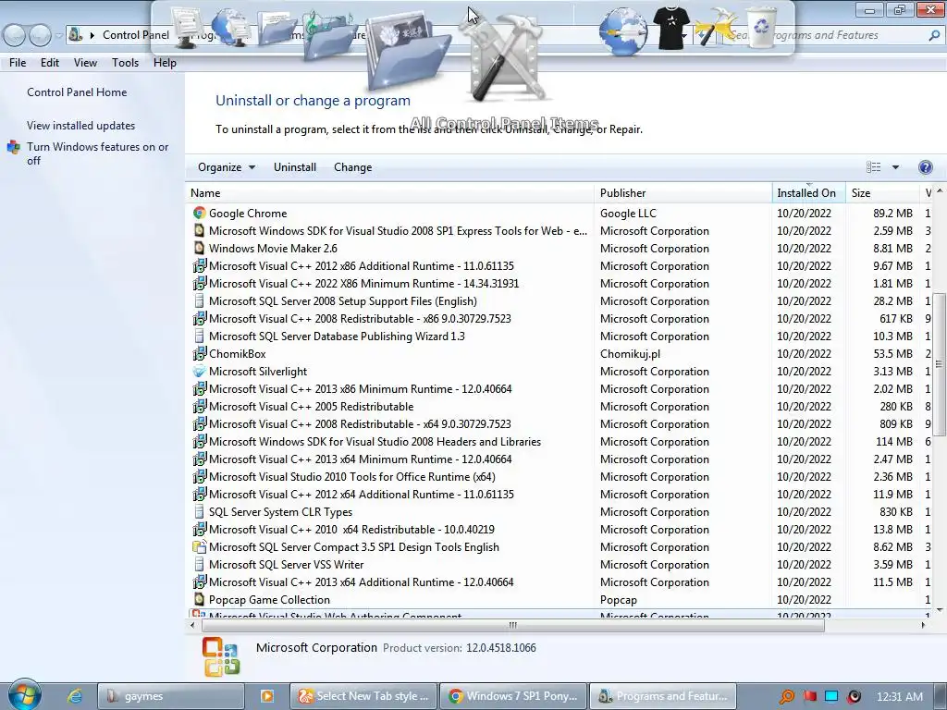Launch Internet Explorer from the taskbar
Viewport: 947px width, 710px height.
click(x=75, y=696)
